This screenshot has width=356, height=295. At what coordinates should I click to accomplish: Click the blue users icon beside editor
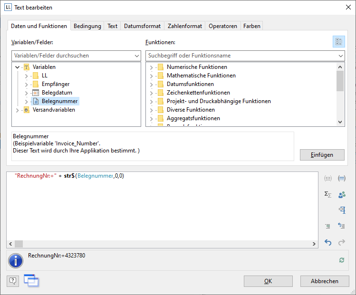[341, 194]
